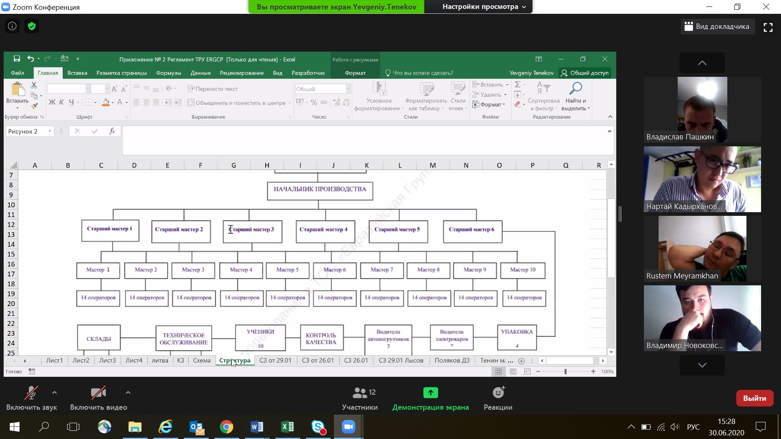Click the Zoom meeting info icon
Image resolution: width=781 pixels, height=439 pixels.
(x=12, y=26)
